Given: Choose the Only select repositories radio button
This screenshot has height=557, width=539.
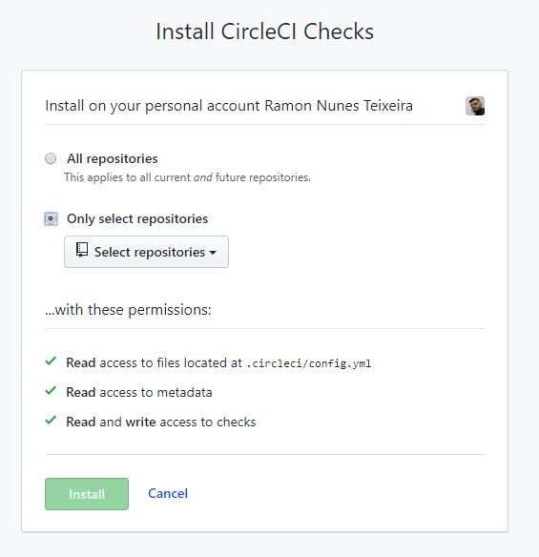Looking at the screenshot, I should [x=51, y=218].
